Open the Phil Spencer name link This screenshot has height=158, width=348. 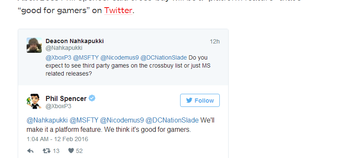pyautogui.click(x=66, y=98)
